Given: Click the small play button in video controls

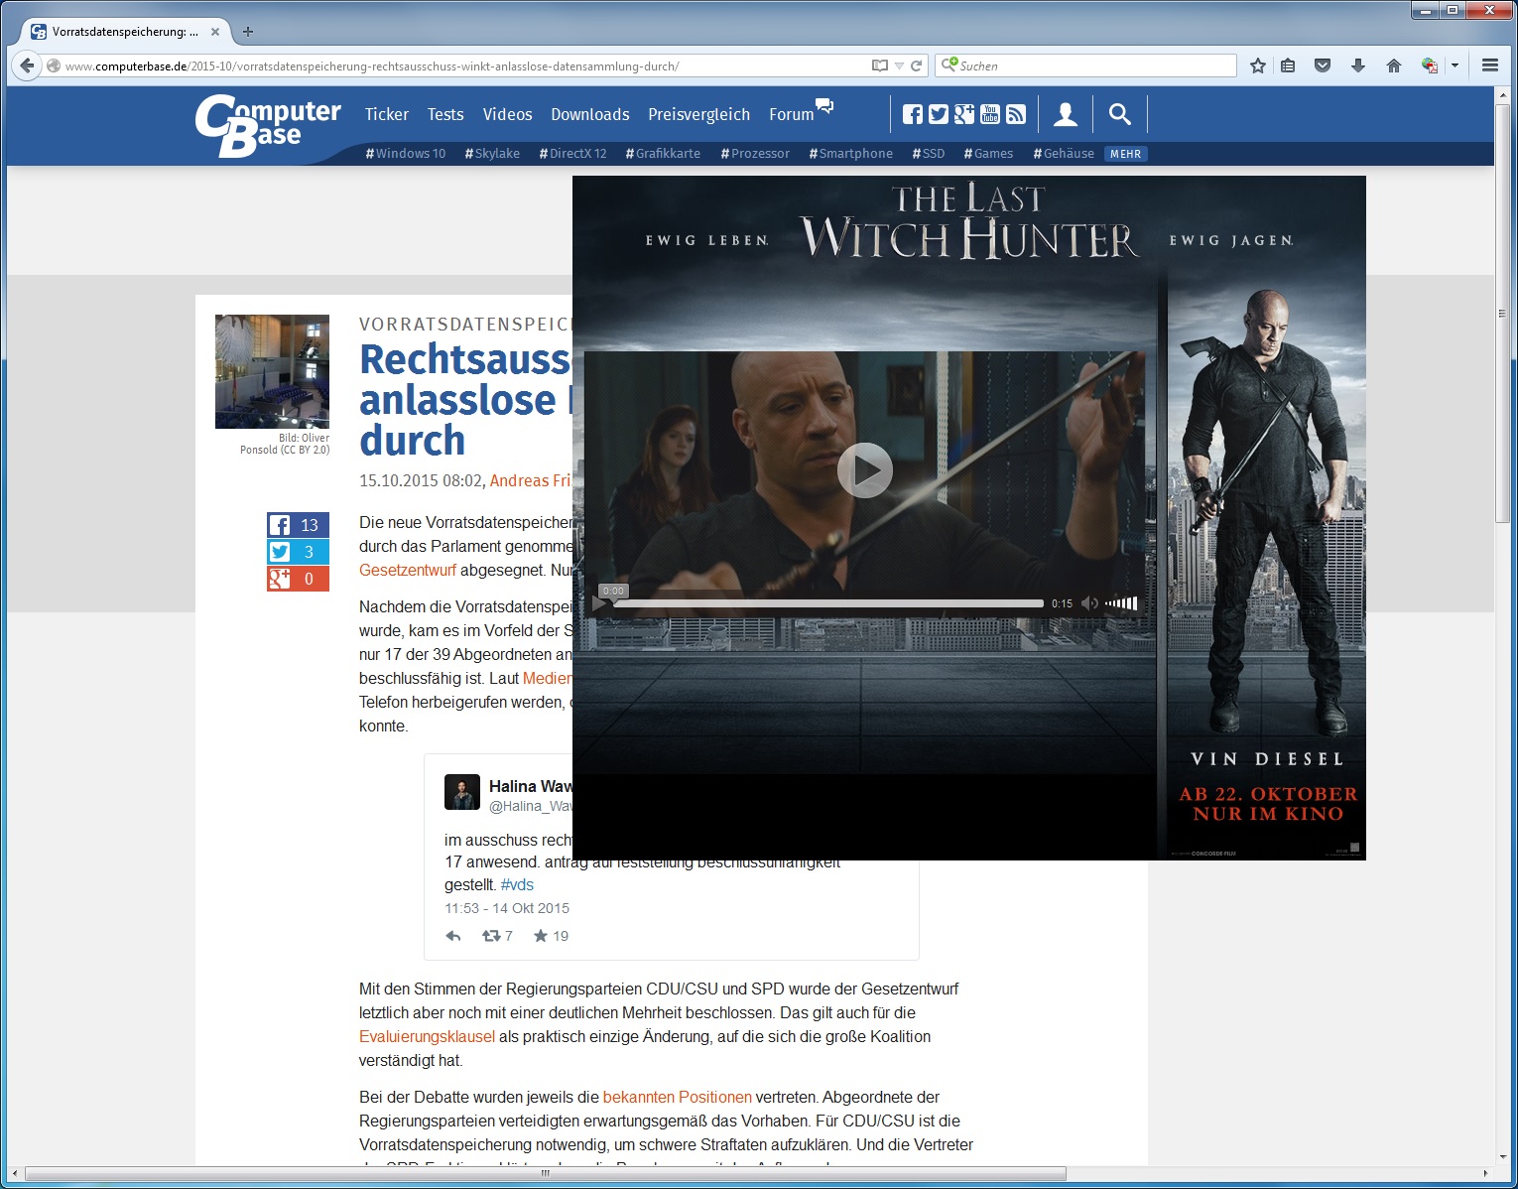Looking at the screenshot, I should (x=599, y=603).
